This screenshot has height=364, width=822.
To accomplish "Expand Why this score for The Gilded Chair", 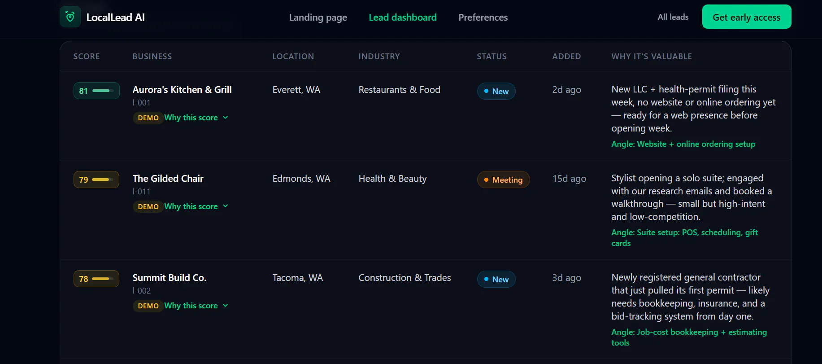I will click(196, 206).
